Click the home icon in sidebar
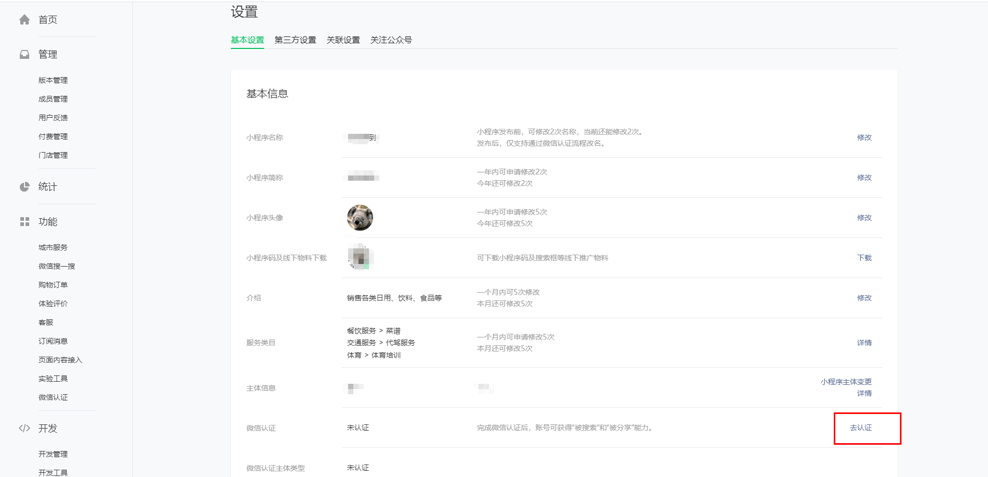This screenshot has width=988, height=477. [24, 20]
